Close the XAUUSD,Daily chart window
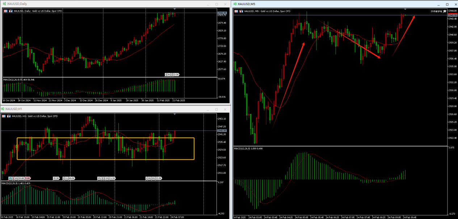This screenshot has height=219, width=458. [x=225, y=4]
